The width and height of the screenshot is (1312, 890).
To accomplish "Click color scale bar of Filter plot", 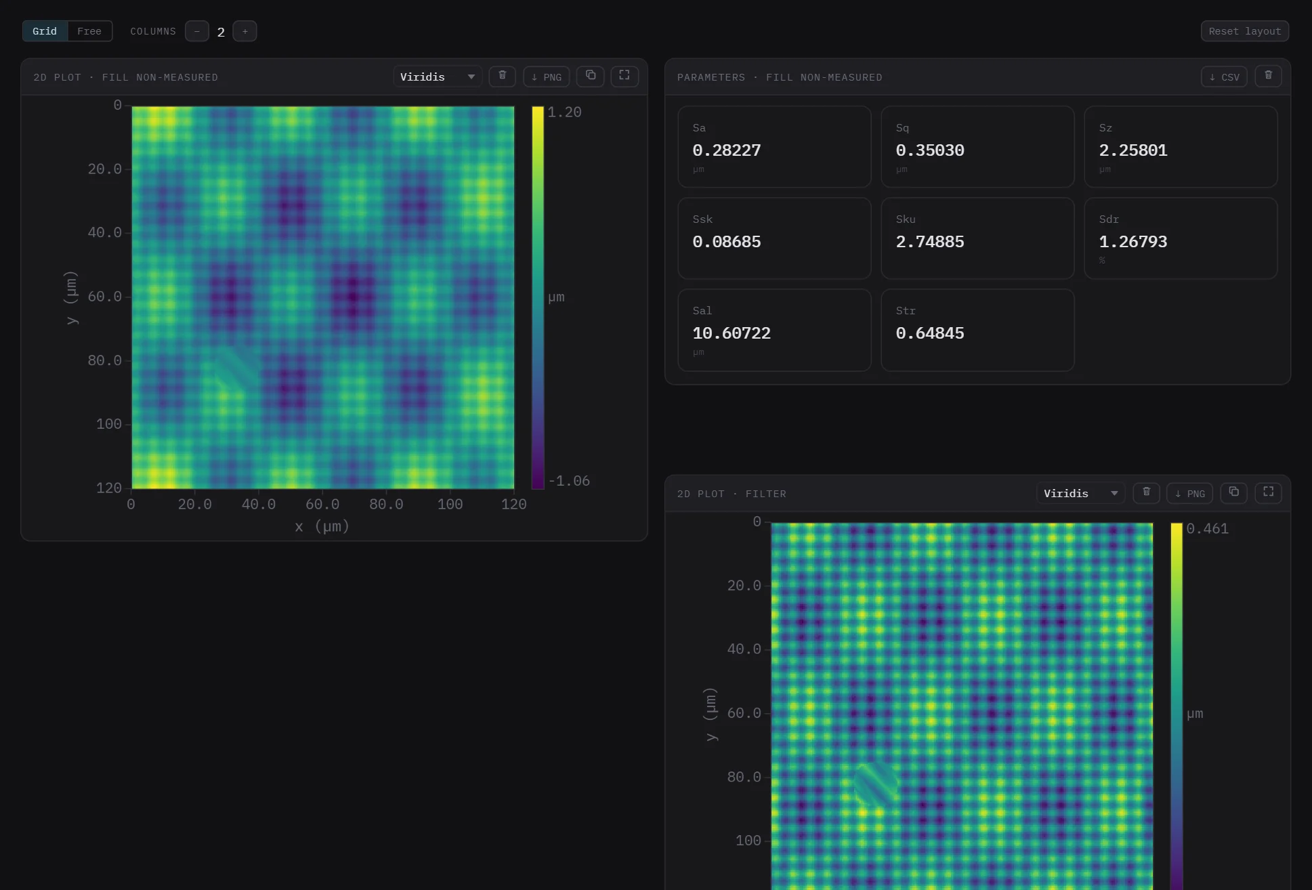I will [x=1177, y=706].
